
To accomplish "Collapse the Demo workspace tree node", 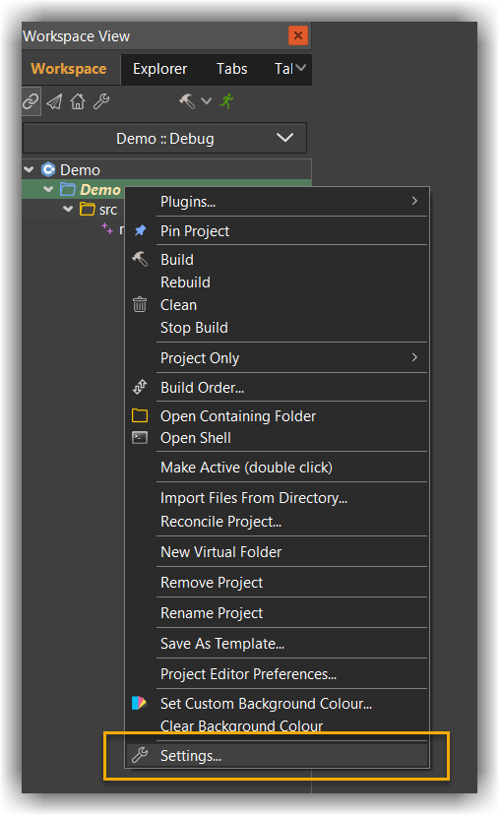I will 30,169.
